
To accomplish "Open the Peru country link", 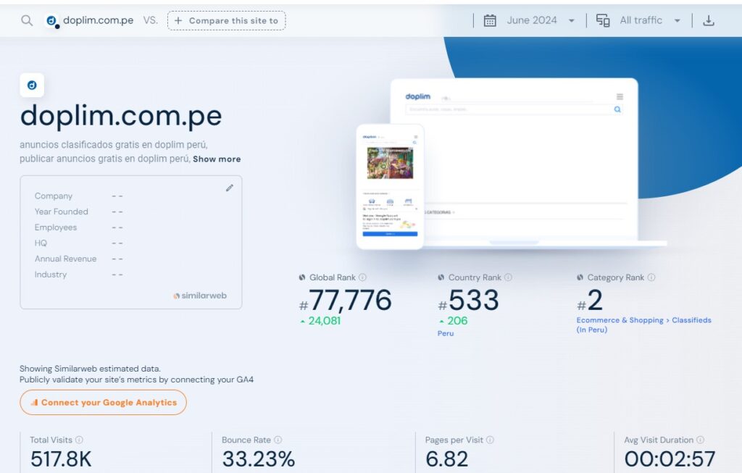I will pyautogui.click(x=446, y=333).
